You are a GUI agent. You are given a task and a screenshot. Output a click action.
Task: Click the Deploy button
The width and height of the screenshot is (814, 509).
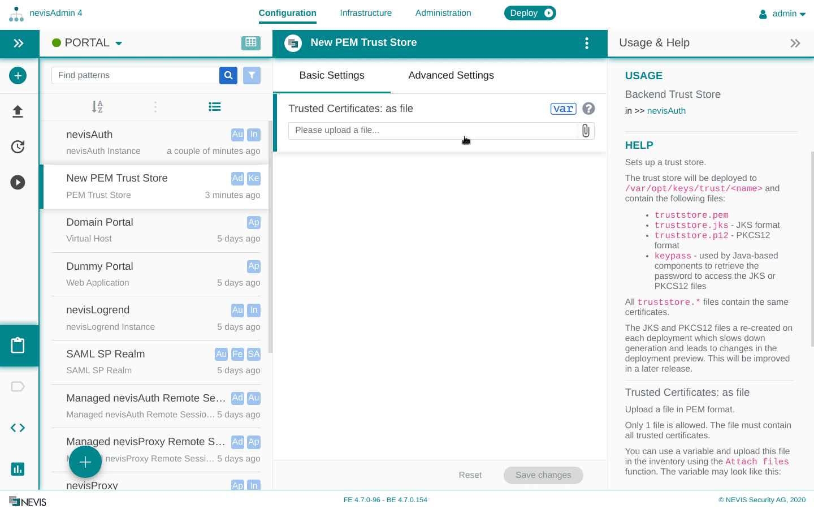click(x=530, y=13)
